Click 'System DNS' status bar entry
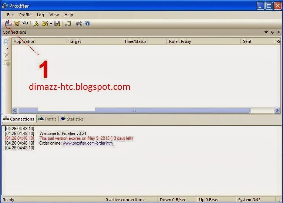 tap(249, 200)
